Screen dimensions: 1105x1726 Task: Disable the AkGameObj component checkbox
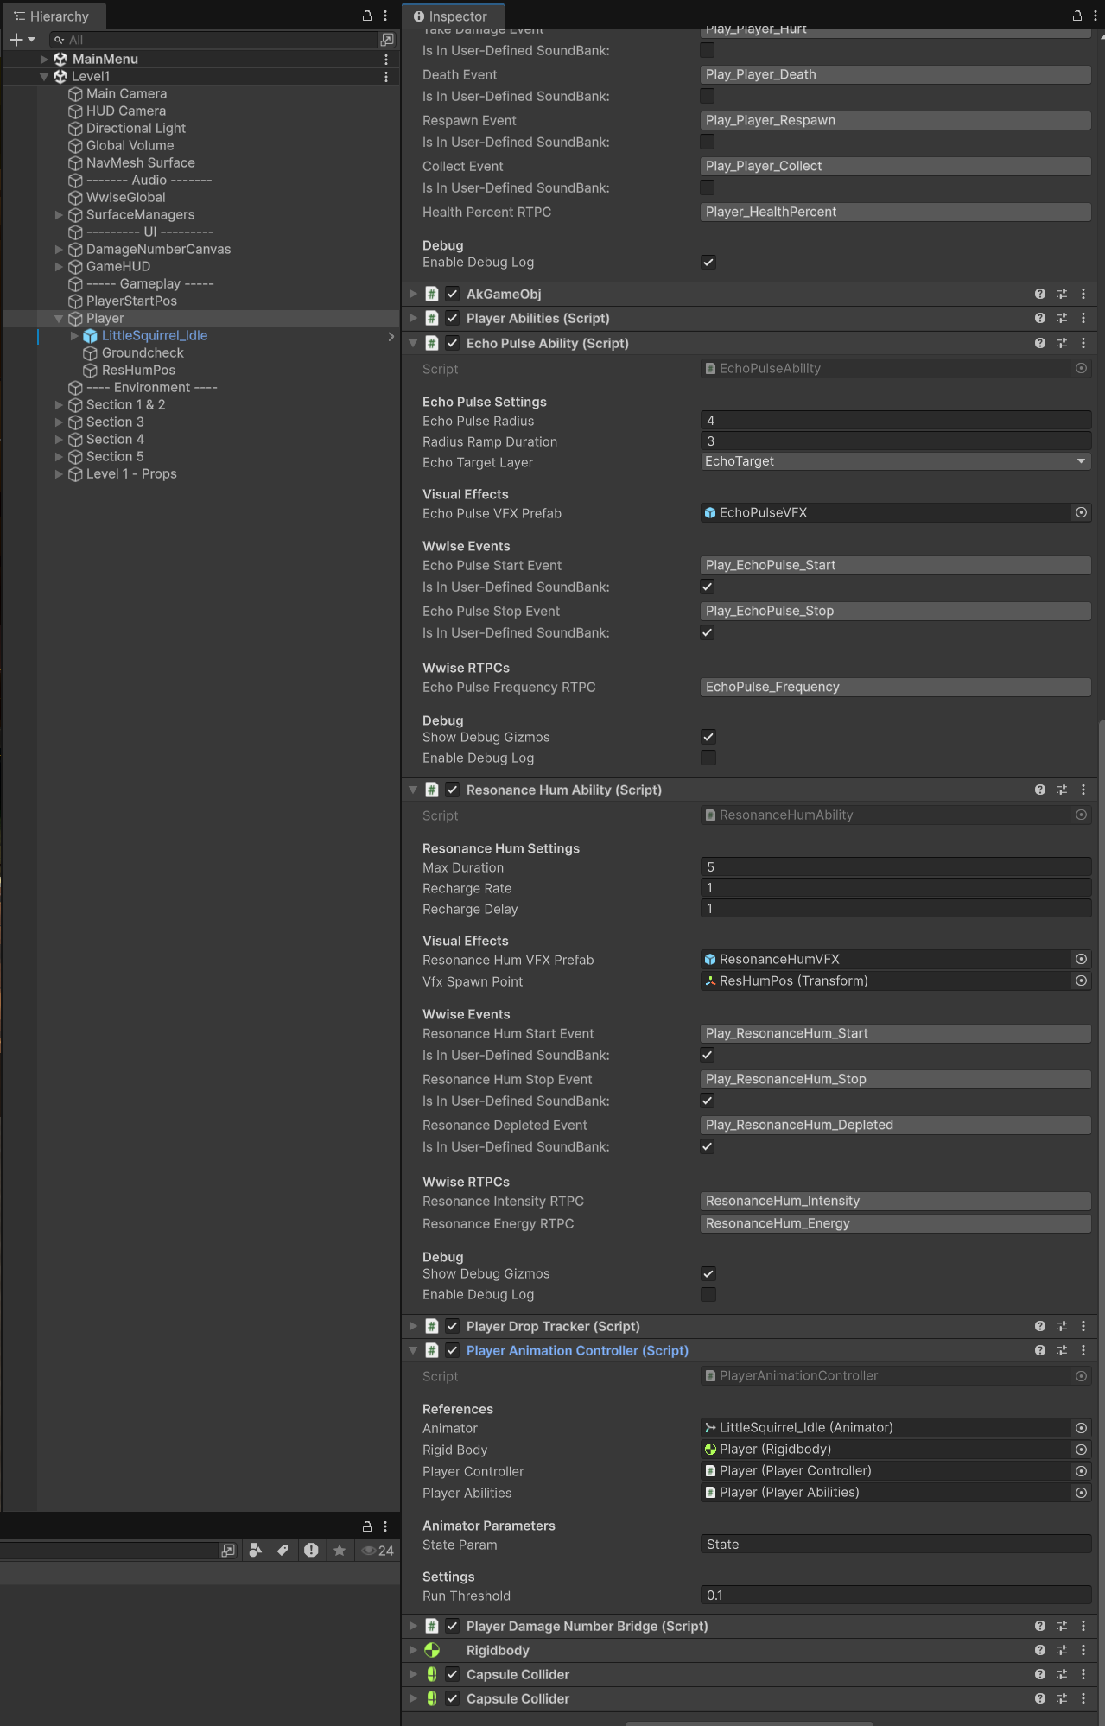coord(453,294)
